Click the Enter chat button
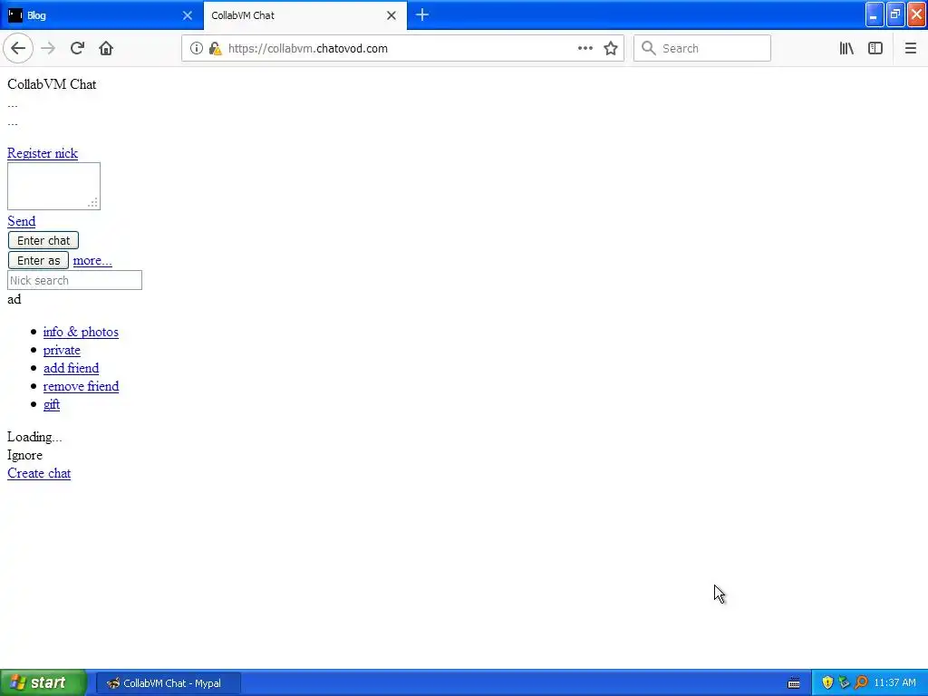928x696 pixels. [43, 240]
